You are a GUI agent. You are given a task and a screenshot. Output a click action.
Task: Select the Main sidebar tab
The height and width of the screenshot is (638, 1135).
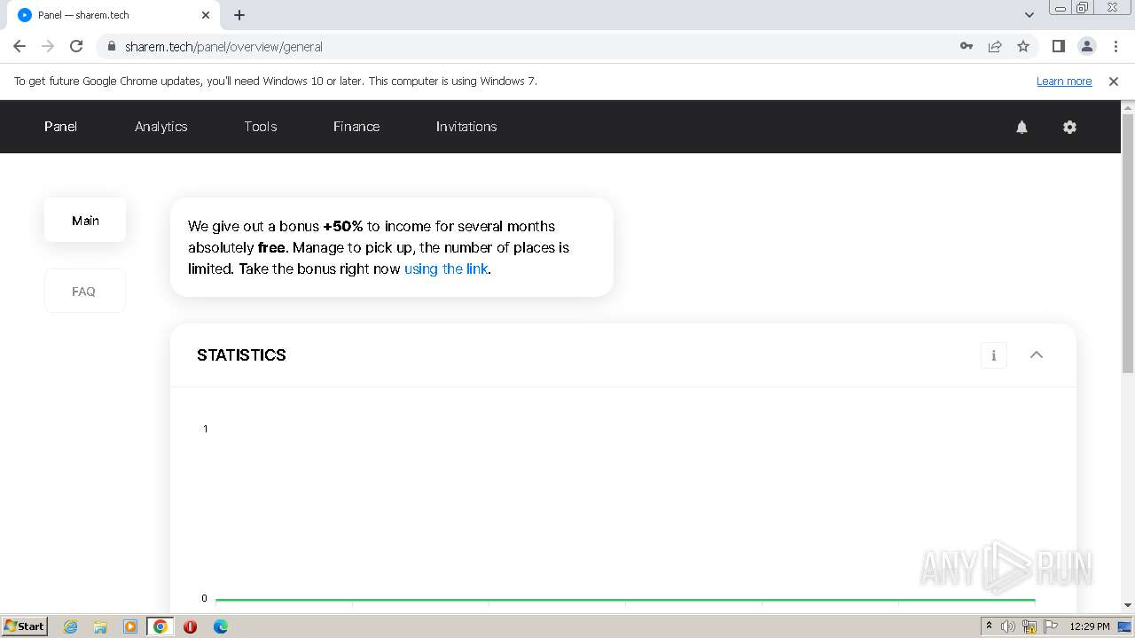point(85,220)
